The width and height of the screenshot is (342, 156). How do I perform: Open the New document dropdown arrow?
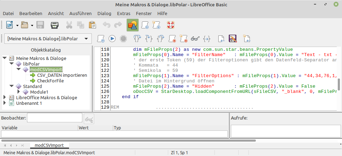17,26
